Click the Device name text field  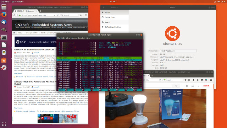178,51
